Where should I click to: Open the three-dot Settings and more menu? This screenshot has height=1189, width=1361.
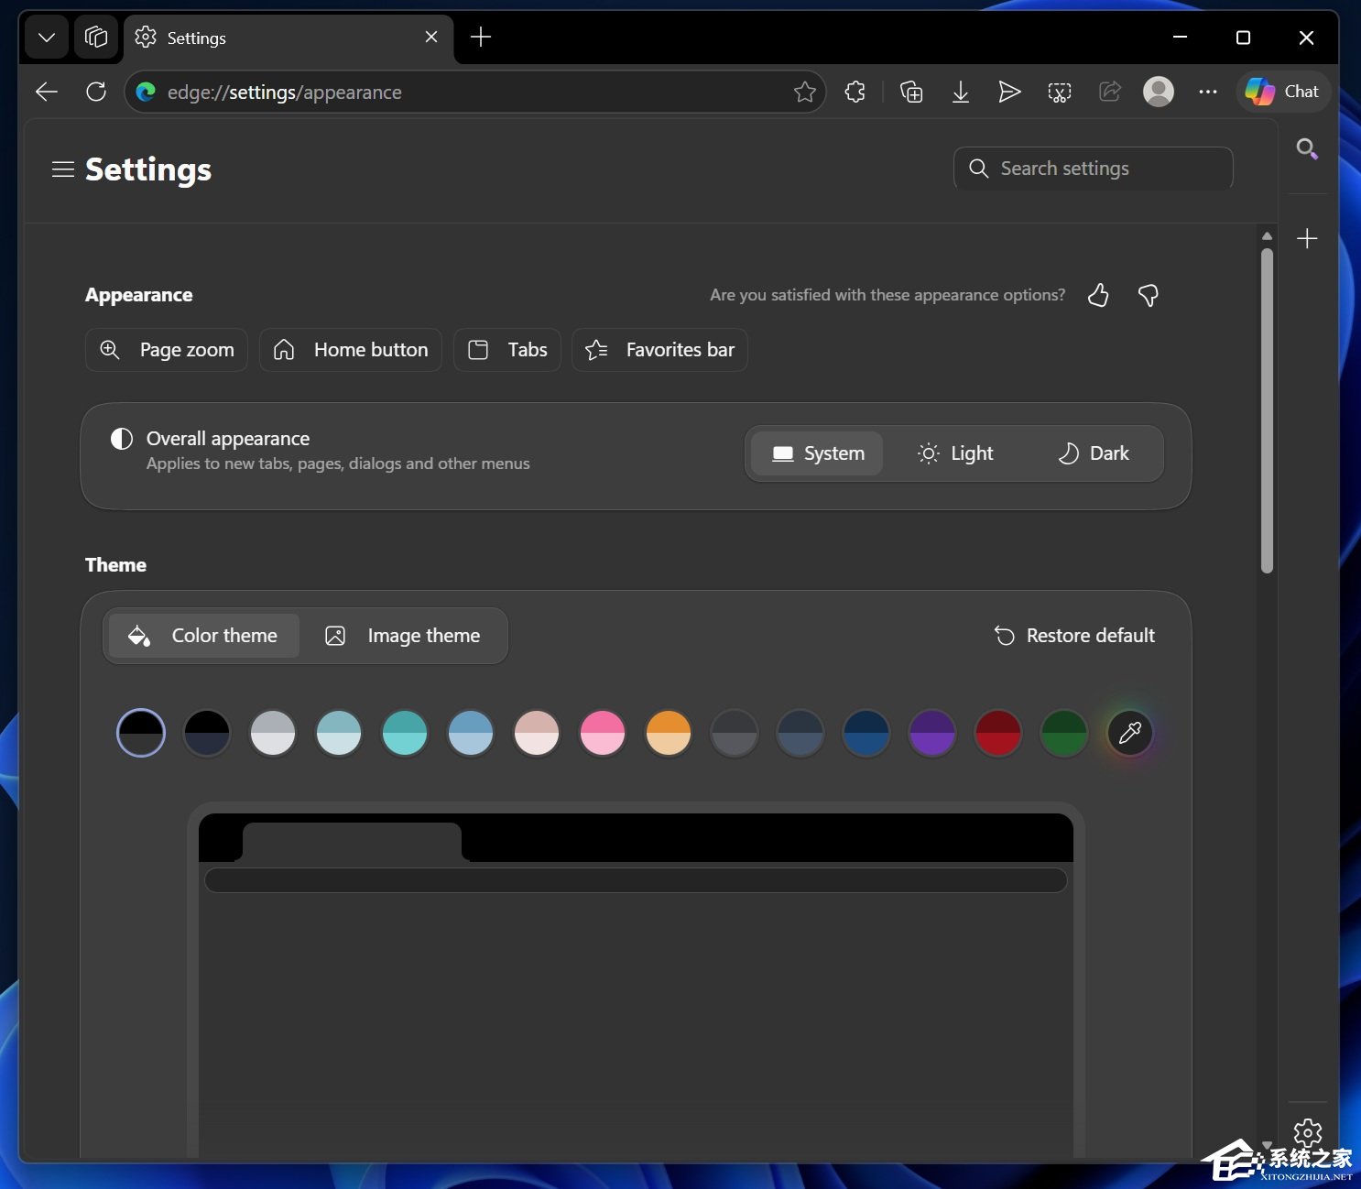coord(1208,92)
